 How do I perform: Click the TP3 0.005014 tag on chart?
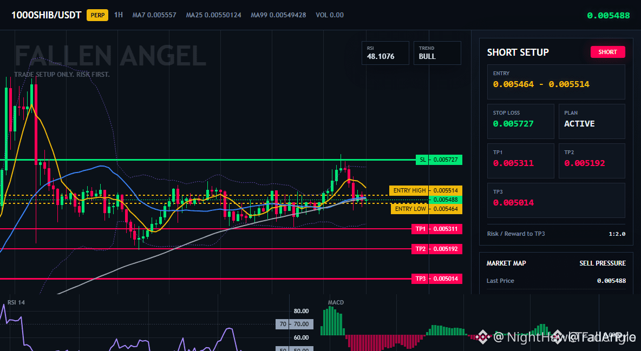click(437, 279)
